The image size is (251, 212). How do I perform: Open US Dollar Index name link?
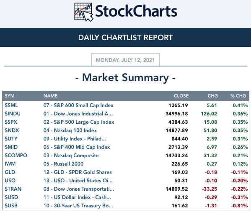[77, 197]
